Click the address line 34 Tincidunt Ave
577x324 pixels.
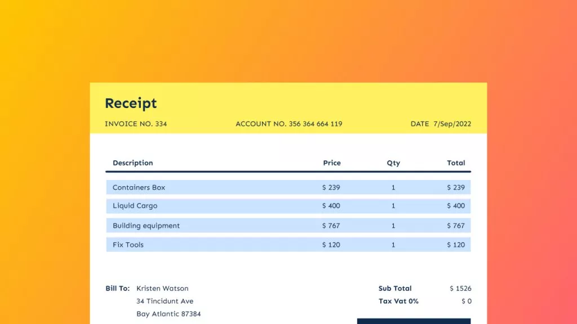[x=165, y=301]
